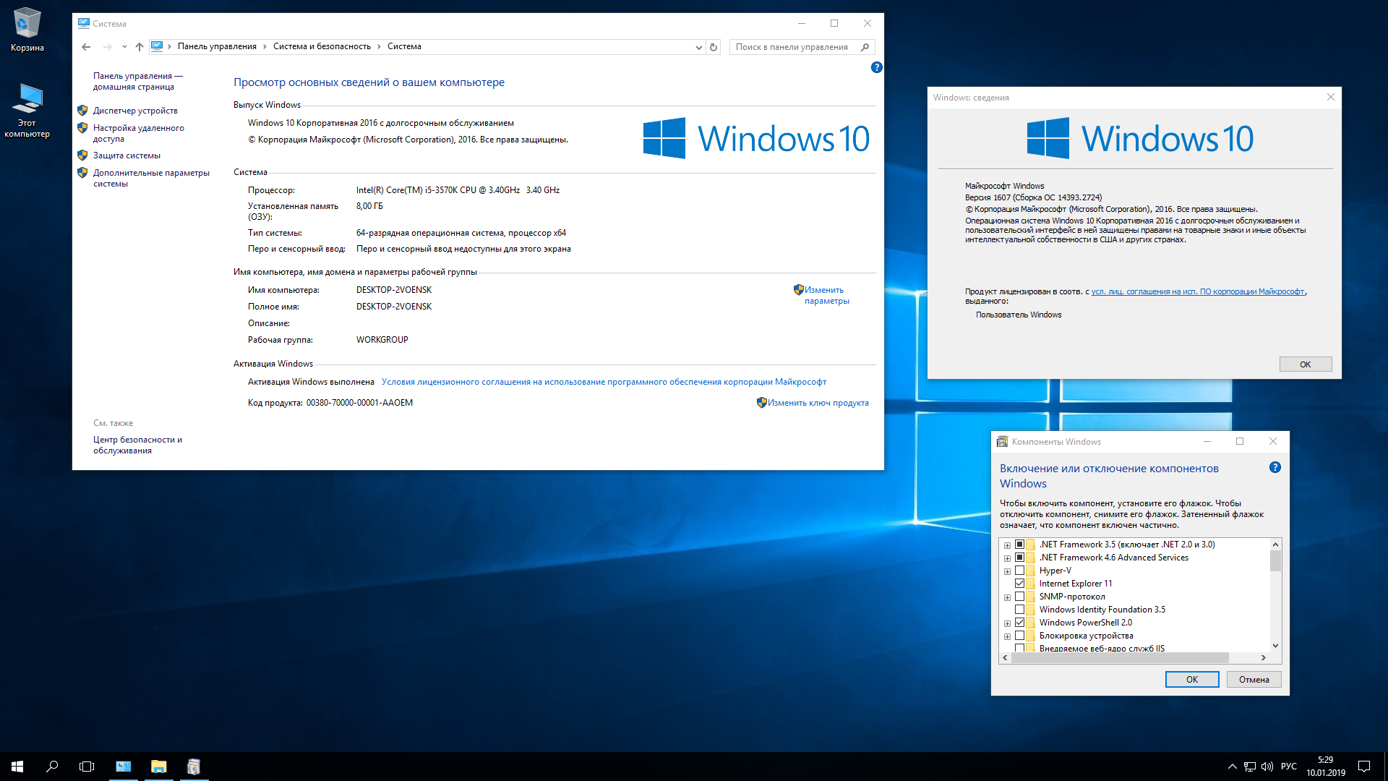The height and width of the screenshot is (781, 1388).
Task: Open the Windows Start menu
Action: click(17, 767)
